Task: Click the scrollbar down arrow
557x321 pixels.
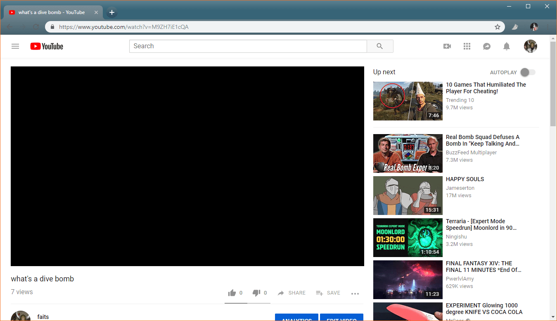Action: coord(553,317)
